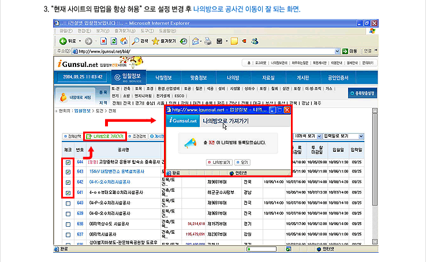This screenshot has width=426, height=262.
Task: Open the Mail button dropdown arrow
Action: [x=201, y=42]
